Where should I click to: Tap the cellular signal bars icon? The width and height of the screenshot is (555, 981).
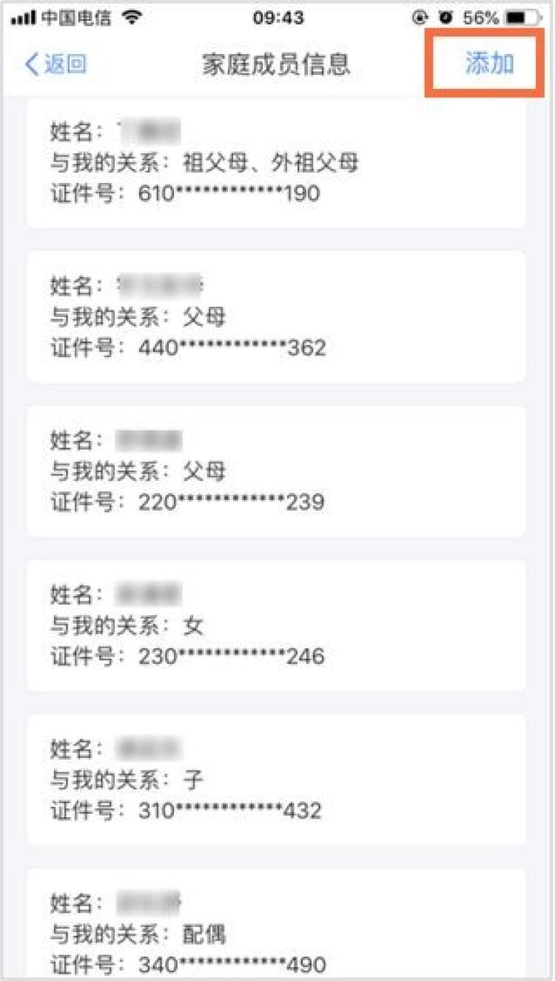[24, 18]
